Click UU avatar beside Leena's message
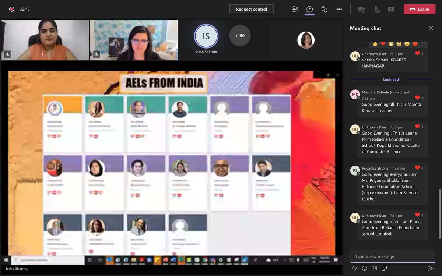Image resolution: width=442 pixels, height=276 pixels. point(355,130)
